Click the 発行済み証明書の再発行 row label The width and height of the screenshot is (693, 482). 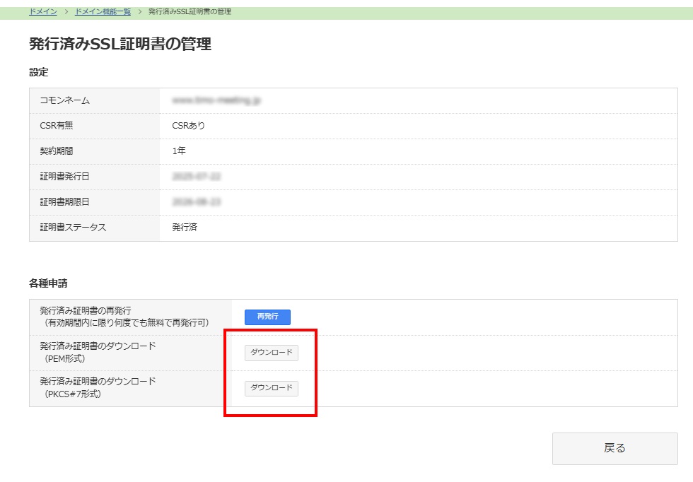click(x=86, y=311)
